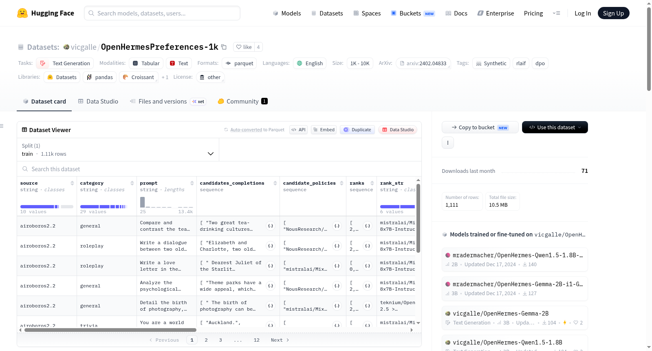652x351 pixels.
Task: Open left sidebar table of contents icon
Action: (x=2, y=126)
